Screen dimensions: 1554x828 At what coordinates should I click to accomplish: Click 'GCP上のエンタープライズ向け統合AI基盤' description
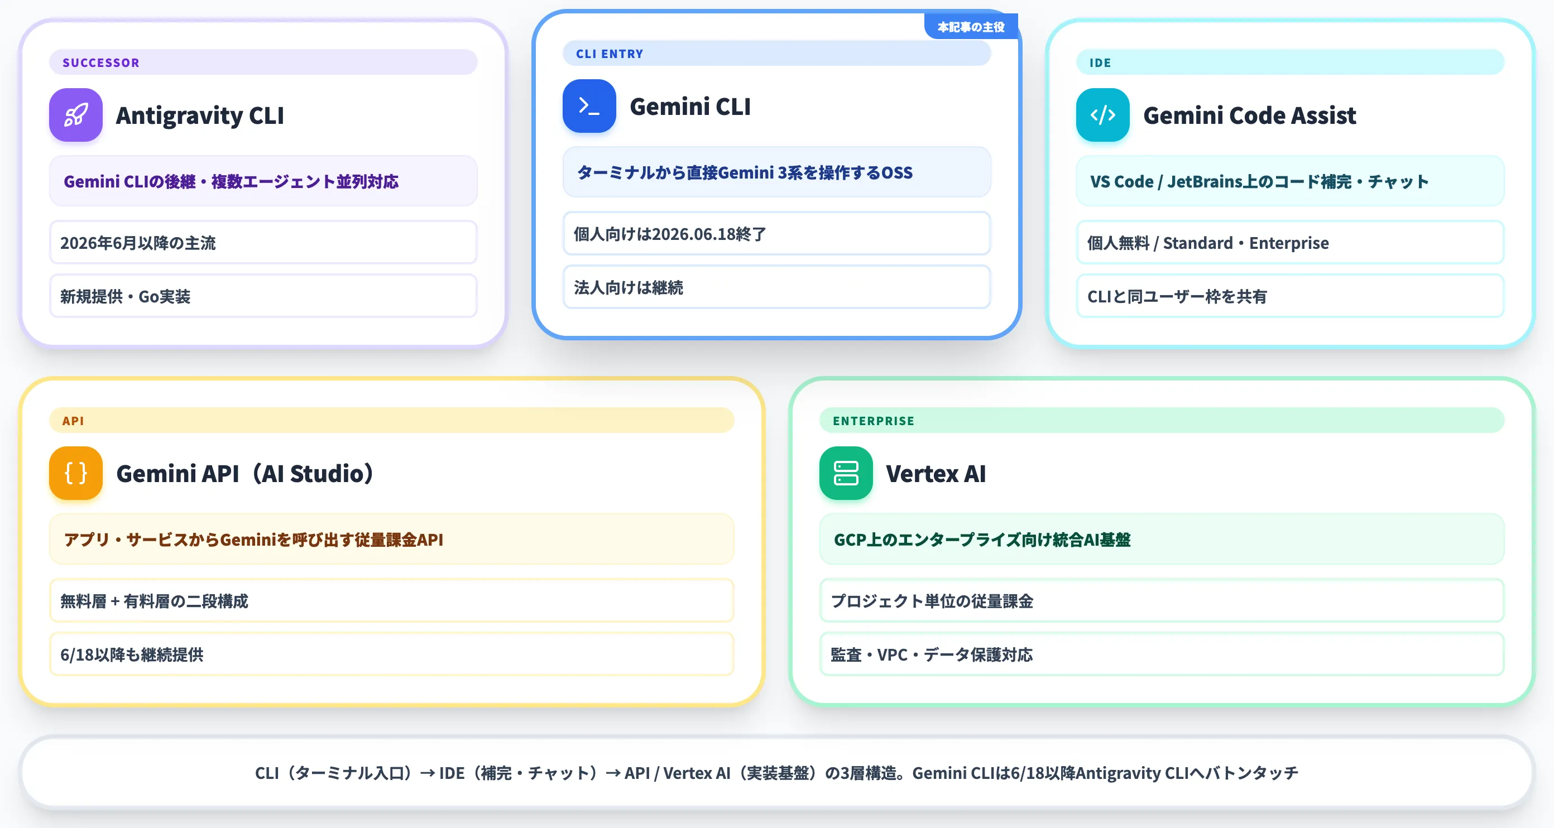point(1161,539)
